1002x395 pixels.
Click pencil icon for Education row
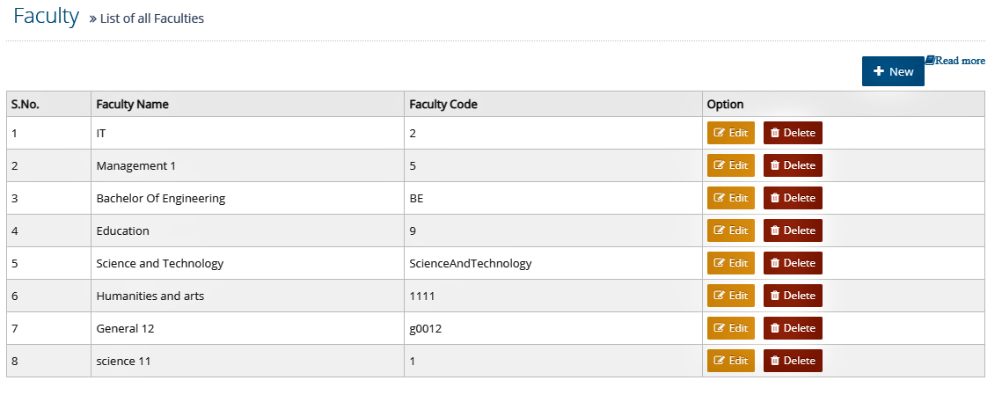[x=719, y=230]
